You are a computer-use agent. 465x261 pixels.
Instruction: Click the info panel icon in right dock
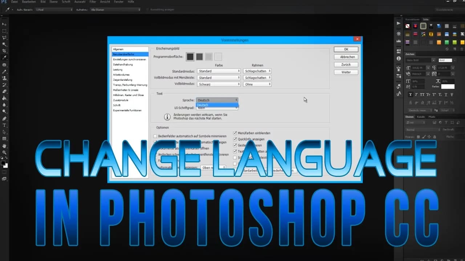pos(399,58)
